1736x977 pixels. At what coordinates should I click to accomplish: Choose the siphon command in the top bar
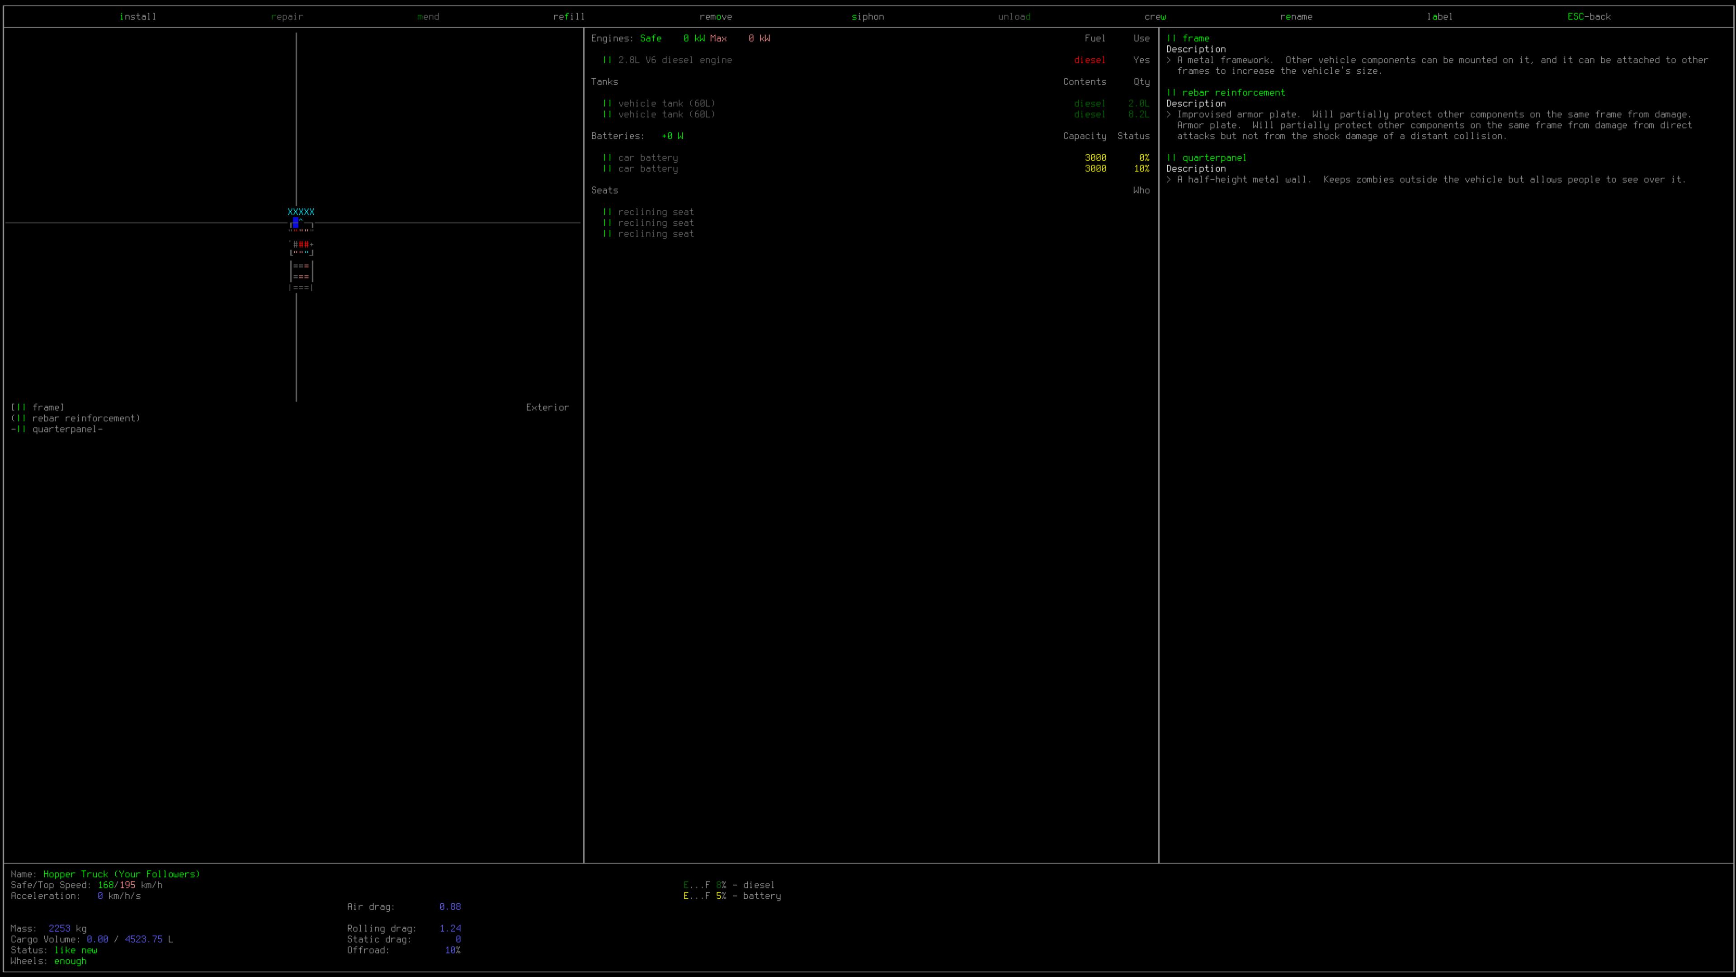(x=868, y=16)
